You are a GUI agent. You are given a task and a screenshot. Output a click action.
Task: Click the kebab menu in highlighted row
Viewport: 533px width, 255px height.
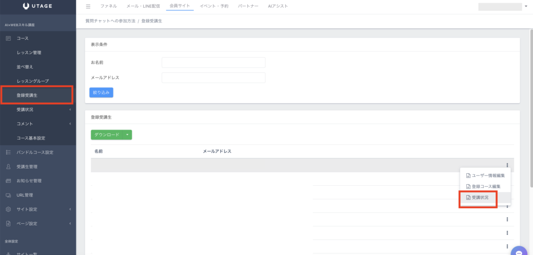[507, 165]
